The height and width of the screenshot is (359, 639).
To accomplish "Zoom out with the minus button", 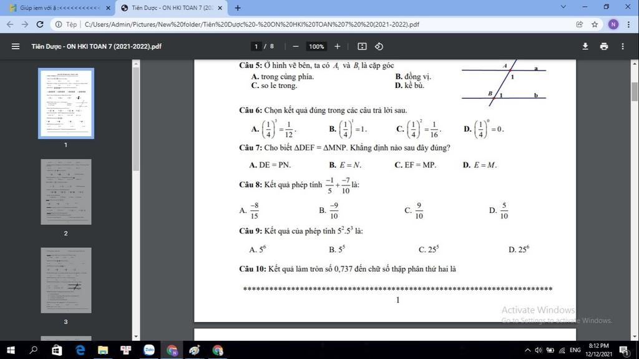I will [x=296, y=46].
